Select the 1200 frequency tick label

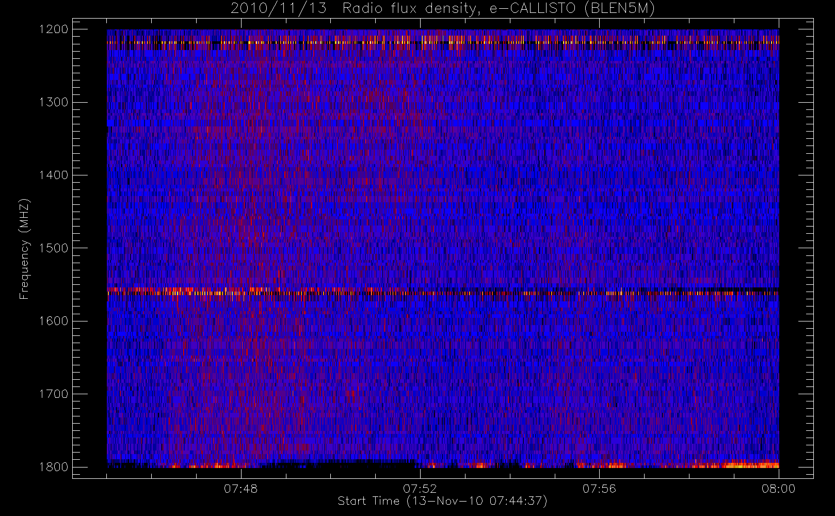pyautogui.click(x=54, y=29)
